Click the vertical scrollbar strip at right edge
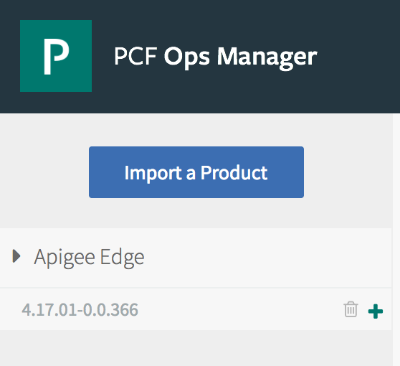 click(x=396, y=240)
